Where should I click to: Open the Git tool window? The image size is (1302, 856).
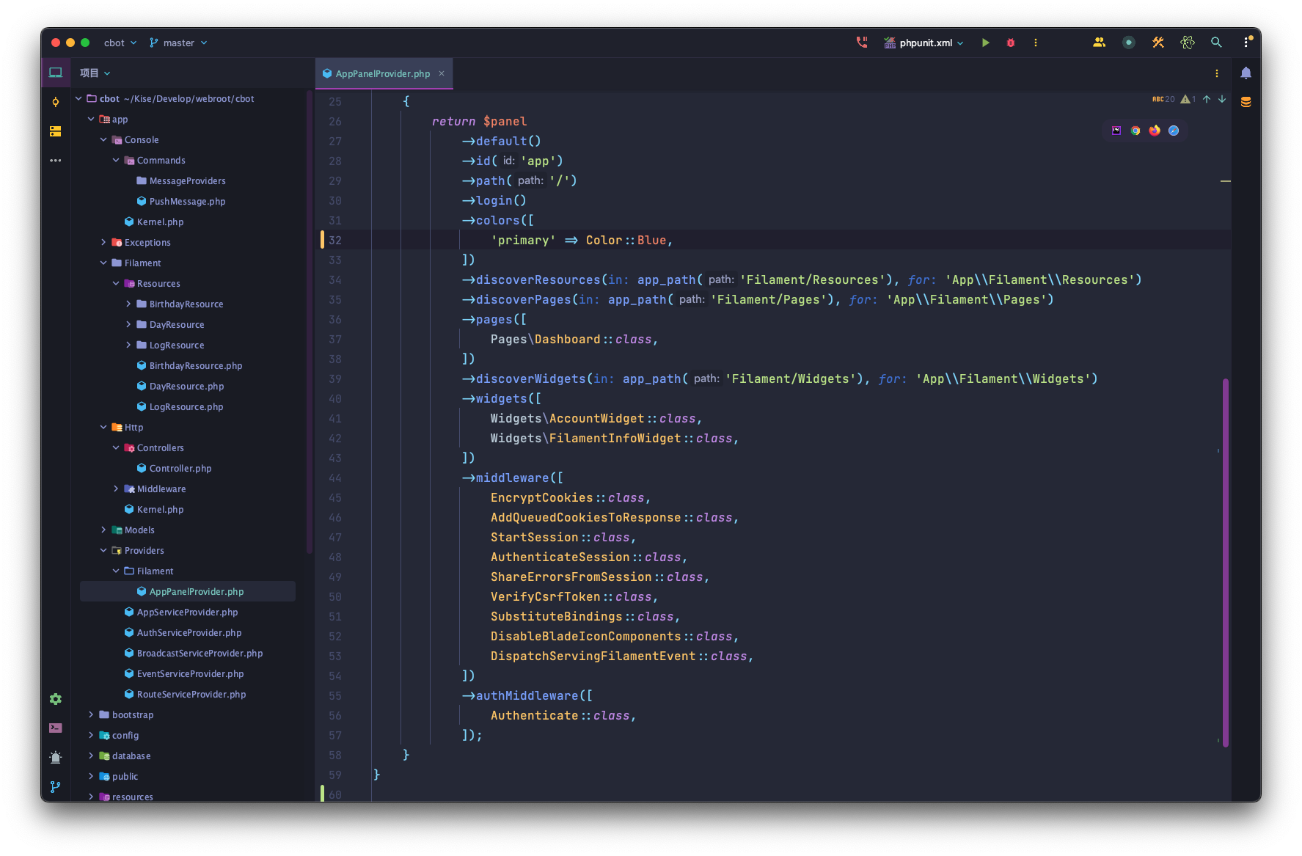point(56,786)
